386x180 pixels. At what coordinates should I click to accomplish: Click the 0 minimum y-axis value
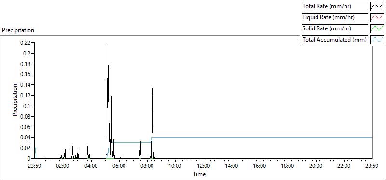(29, 159)
